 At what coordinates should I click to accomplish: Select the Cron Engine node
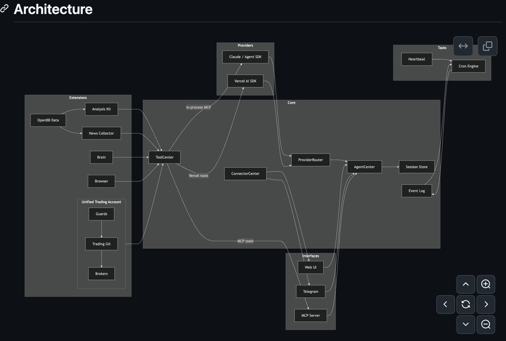[468, 66]
